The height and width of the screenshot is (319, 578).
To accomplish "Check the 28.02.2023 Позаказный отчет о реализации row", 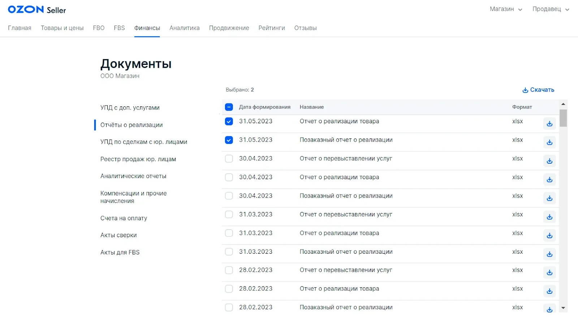I will 229,307.
